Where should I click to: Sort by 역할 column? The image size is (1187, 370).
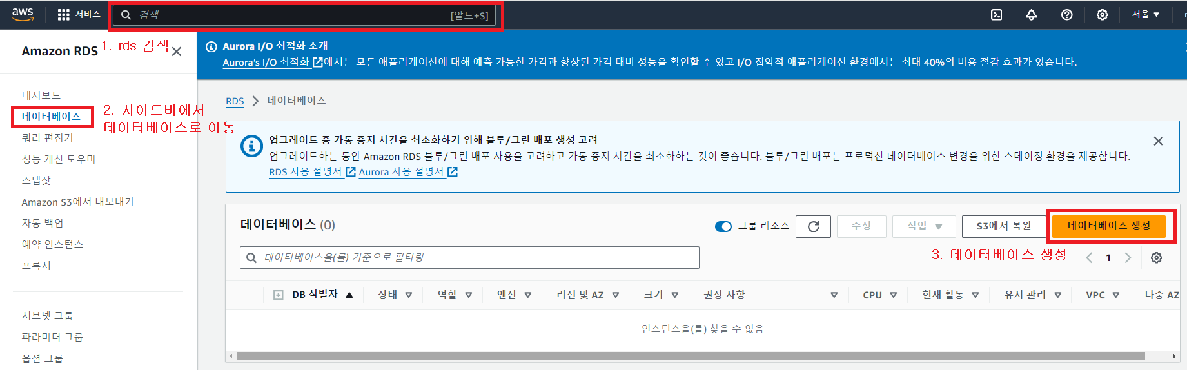[455, 295]
